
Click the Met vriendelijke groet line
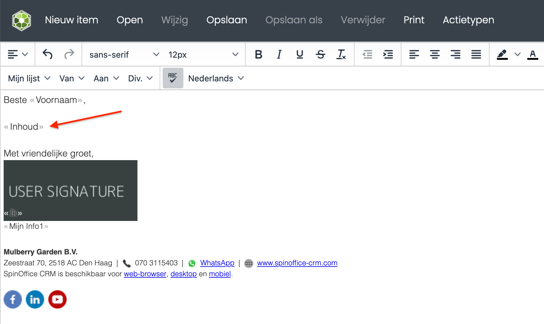(49, 153)
